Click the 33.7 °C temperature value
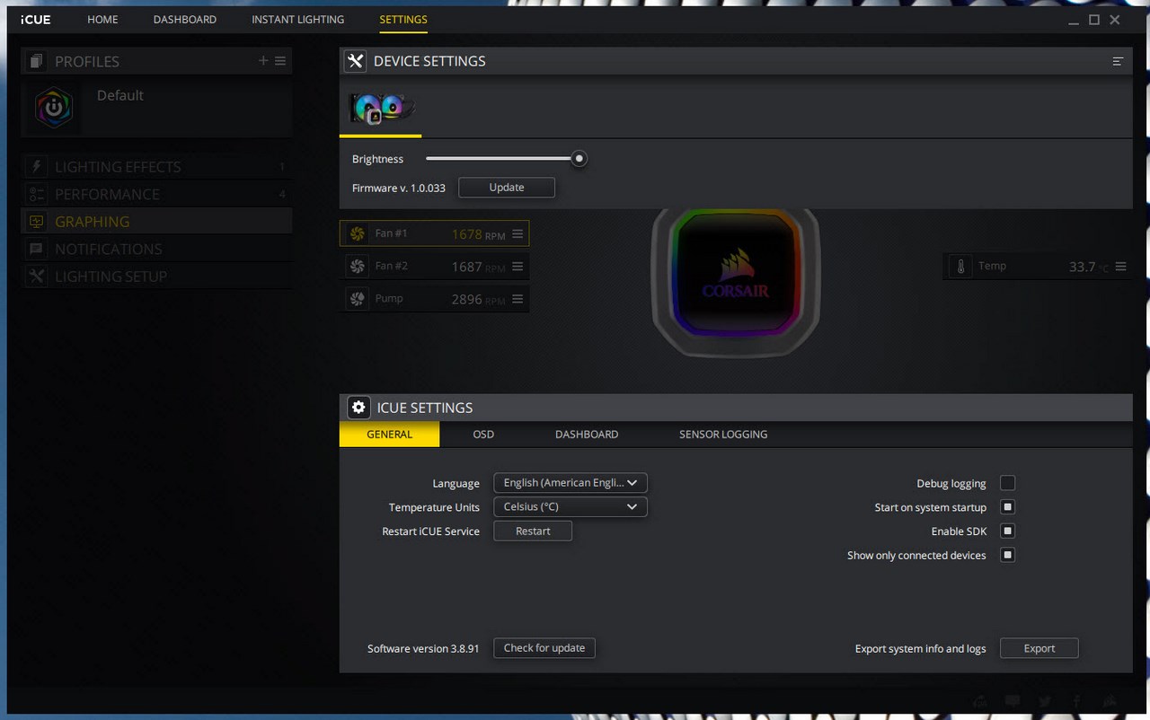Screen dimensions: 1150x720 point(1089,267)
